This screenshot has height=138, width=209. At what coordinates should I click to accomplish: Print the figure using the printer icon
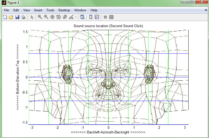[x=23, y=17]
